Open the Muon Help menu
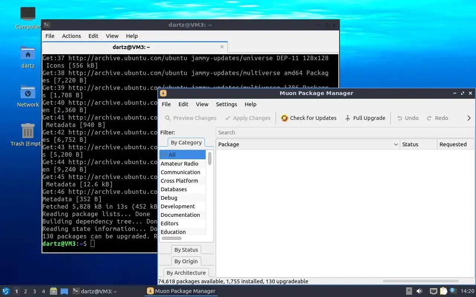 click(250, 104)
